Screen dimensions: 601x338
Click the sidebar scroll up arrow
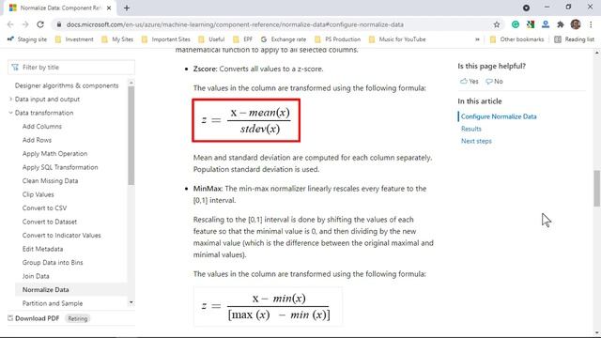(x=131, y=83)
